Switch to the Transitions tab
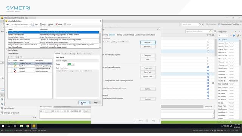This screenshot has width=242, height=136. tap(65, 54)
